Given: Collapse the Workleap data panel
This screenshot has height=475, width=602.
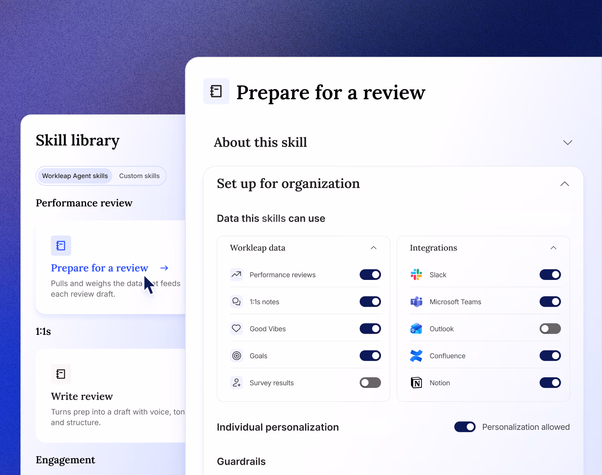Looking at the screenshot, I should (x=373, y=248).
